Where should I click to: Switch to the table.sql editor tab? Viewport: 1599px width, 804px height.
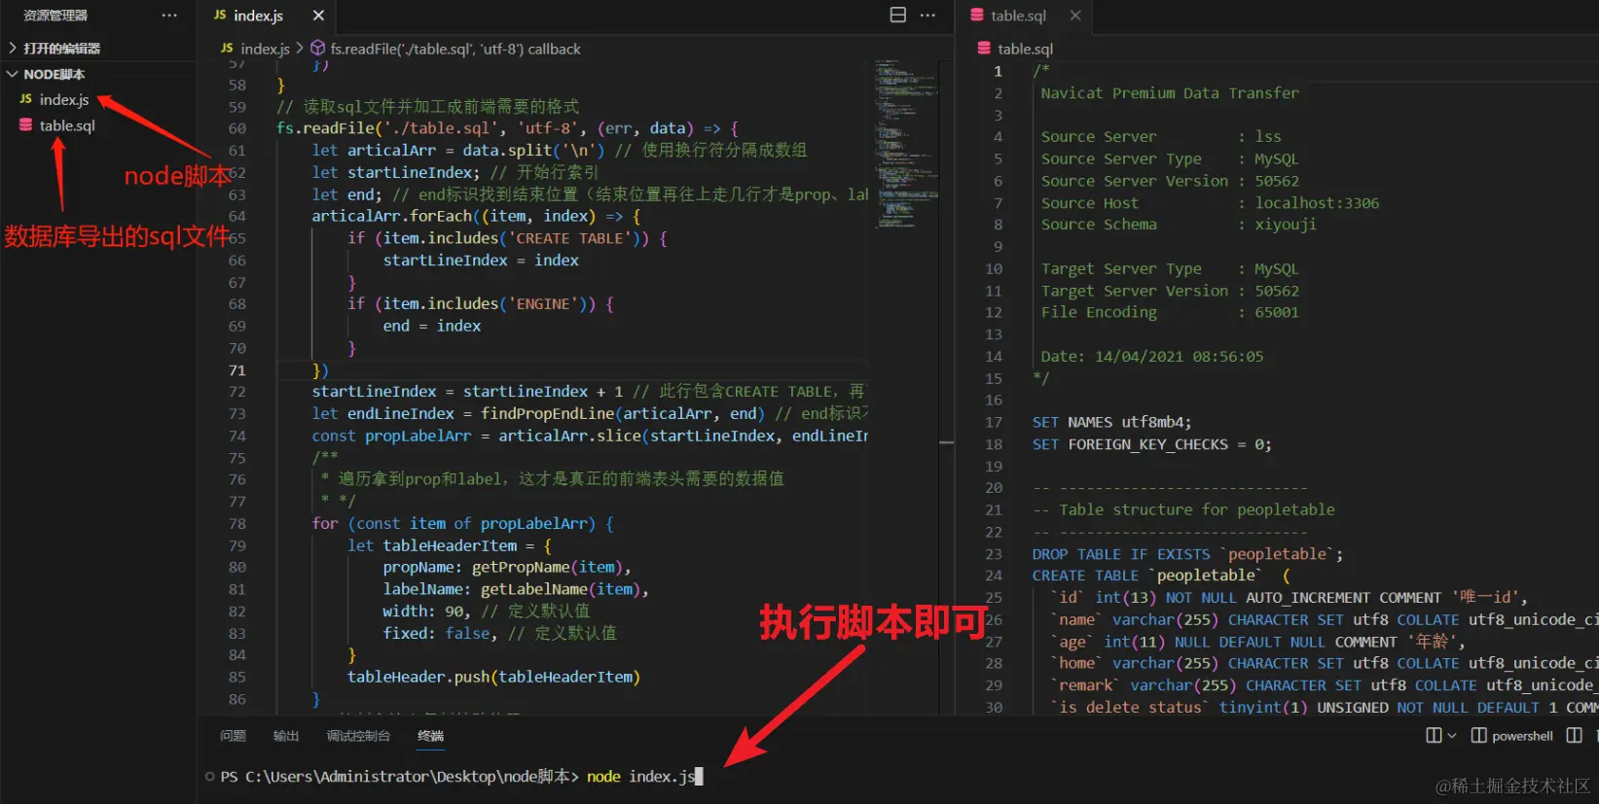[x=1019, y=16]
